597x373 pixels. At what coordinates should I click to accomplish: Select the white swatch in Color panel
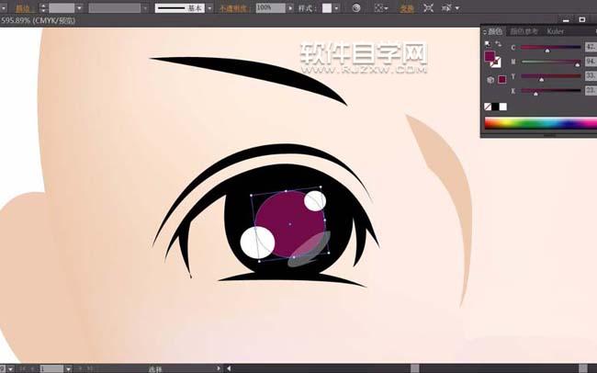pyautogui.click(x=503, y=107)
